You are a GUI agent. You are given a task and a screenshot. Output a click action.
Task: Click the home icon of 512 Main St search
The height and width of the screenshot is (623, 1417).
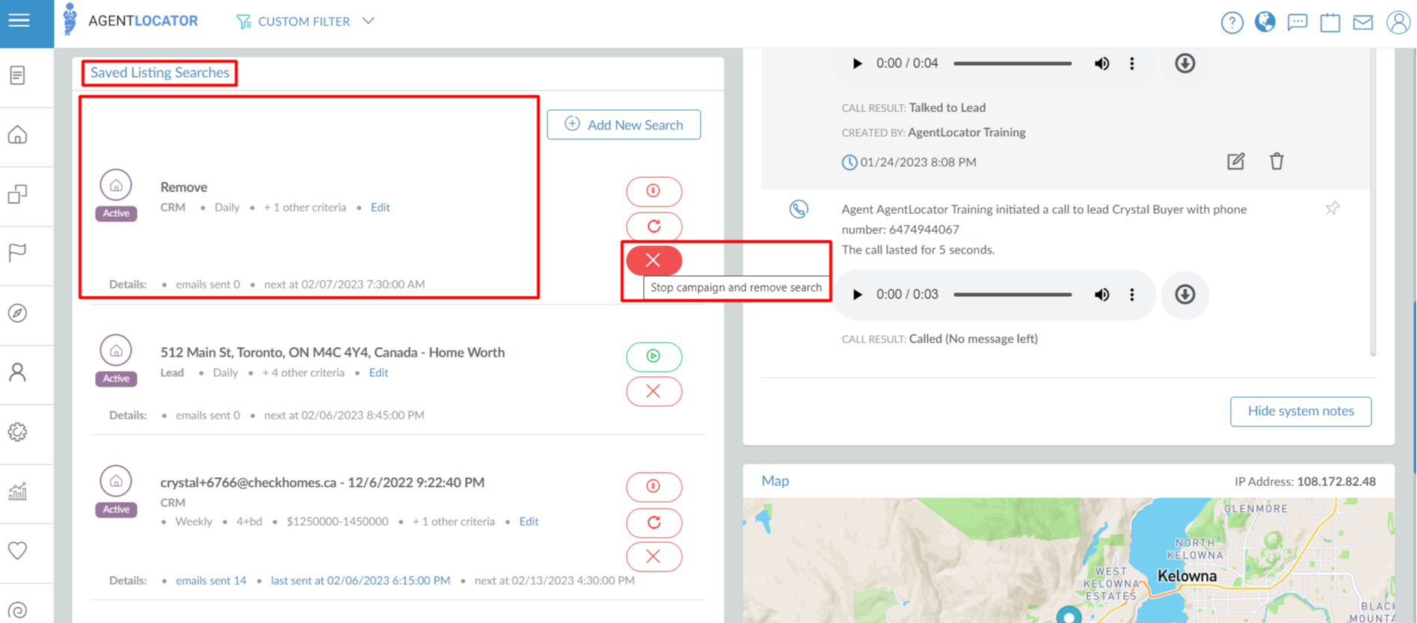(x=116, y=350)
